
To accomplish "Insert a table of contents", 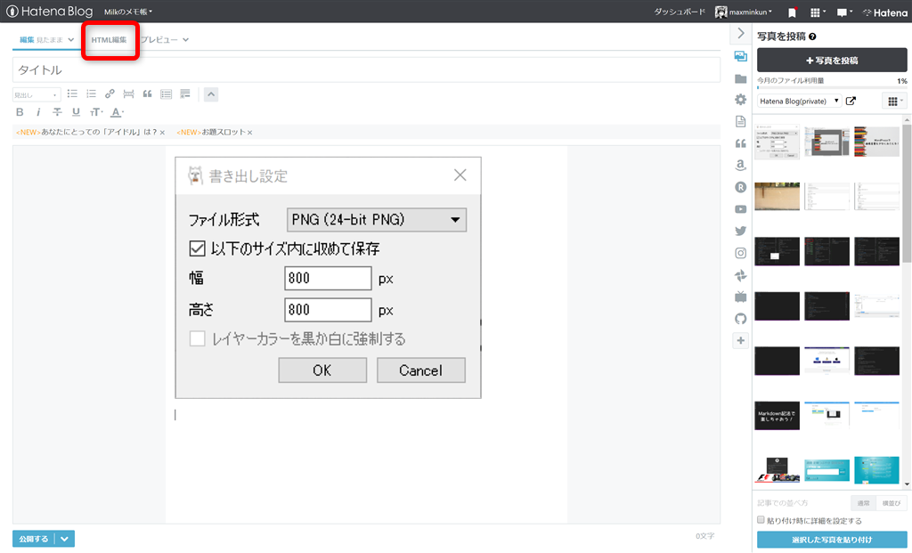I will [x=167, y=94].
